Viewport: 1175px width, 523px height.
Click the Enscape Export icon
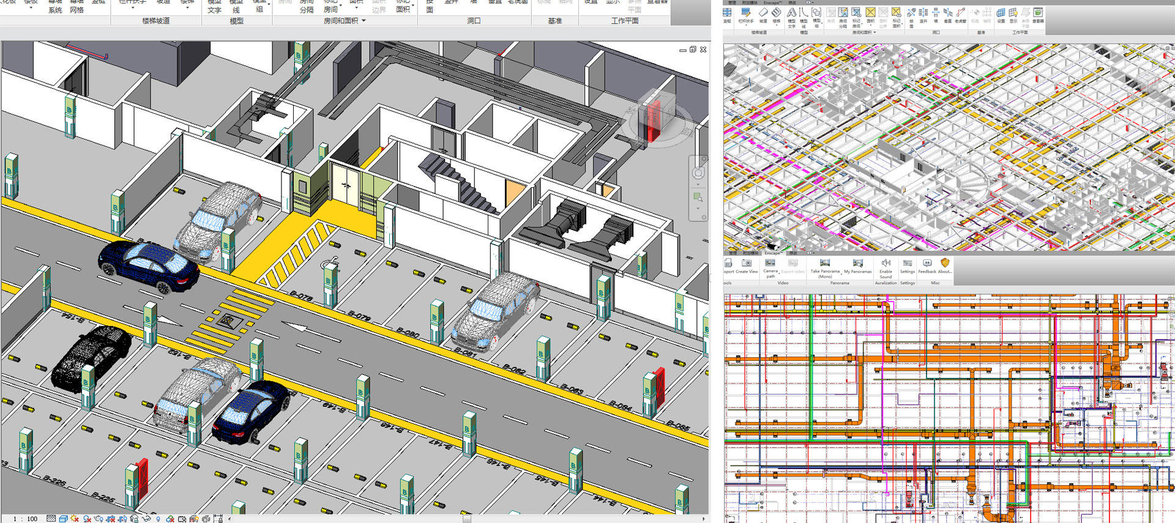728,263
